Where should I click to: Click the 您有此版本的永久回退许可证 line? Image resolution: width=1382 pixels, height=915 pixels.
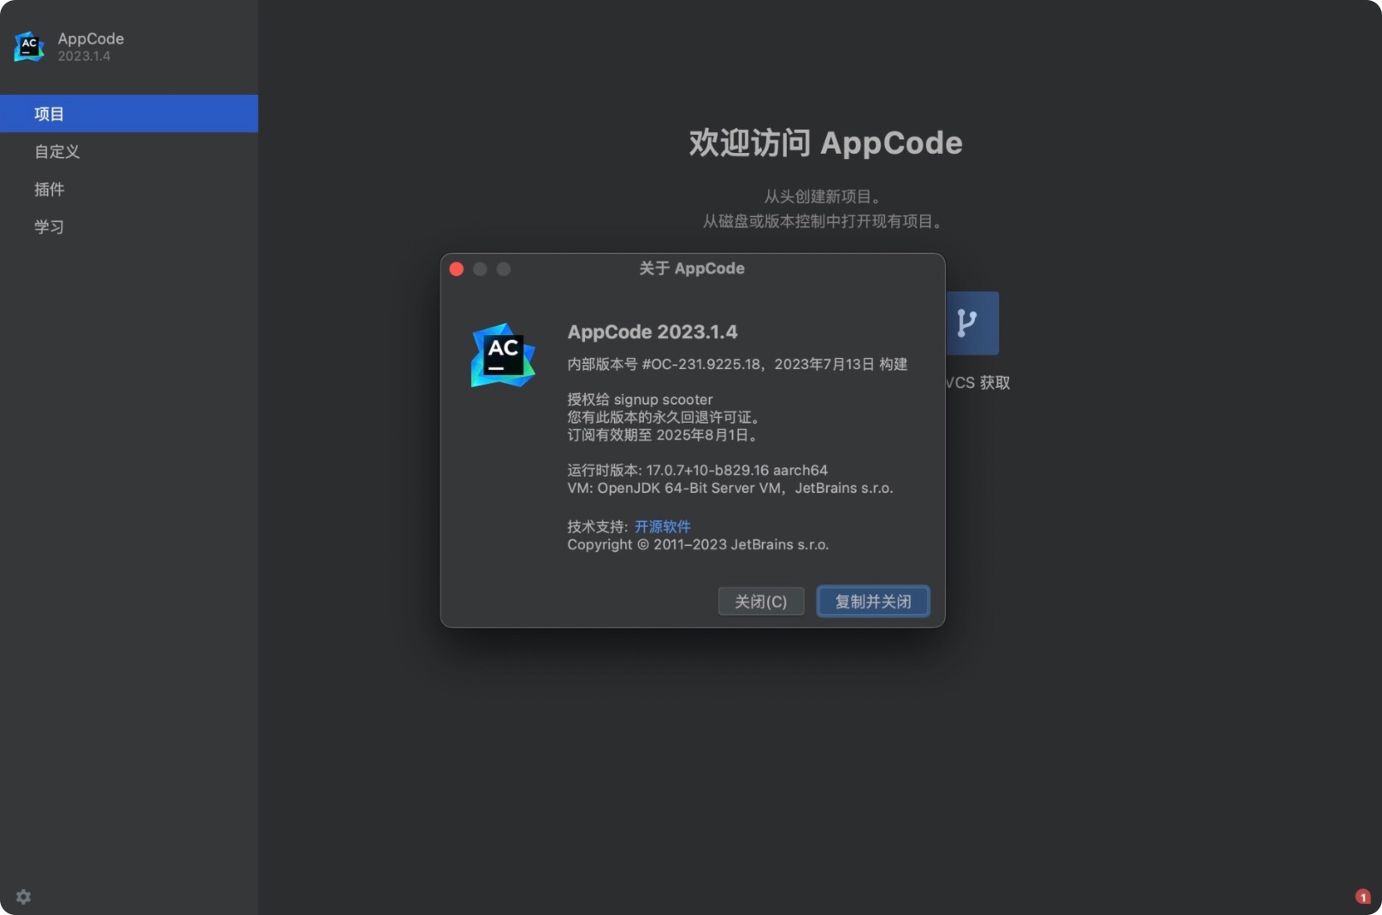coord(664,417)
